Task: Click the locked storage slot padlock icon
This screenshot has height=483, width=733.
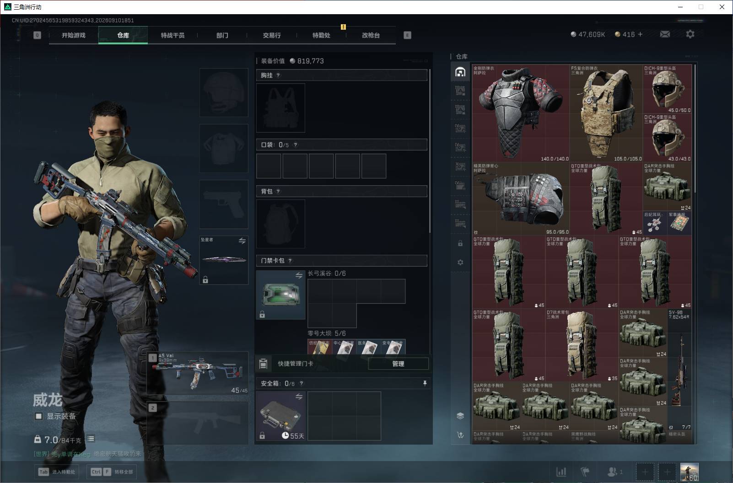Action: 460,243
